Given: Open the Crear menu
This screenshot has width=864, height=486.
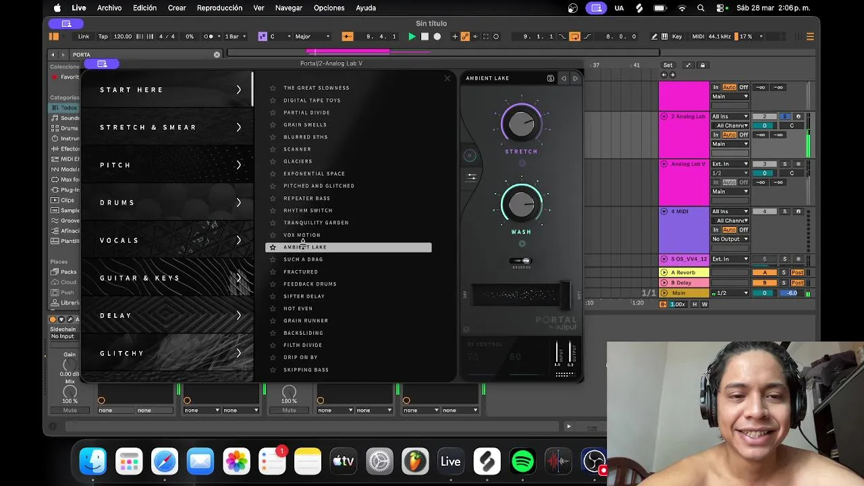Looking at the screenshot, I should [177, 8].
